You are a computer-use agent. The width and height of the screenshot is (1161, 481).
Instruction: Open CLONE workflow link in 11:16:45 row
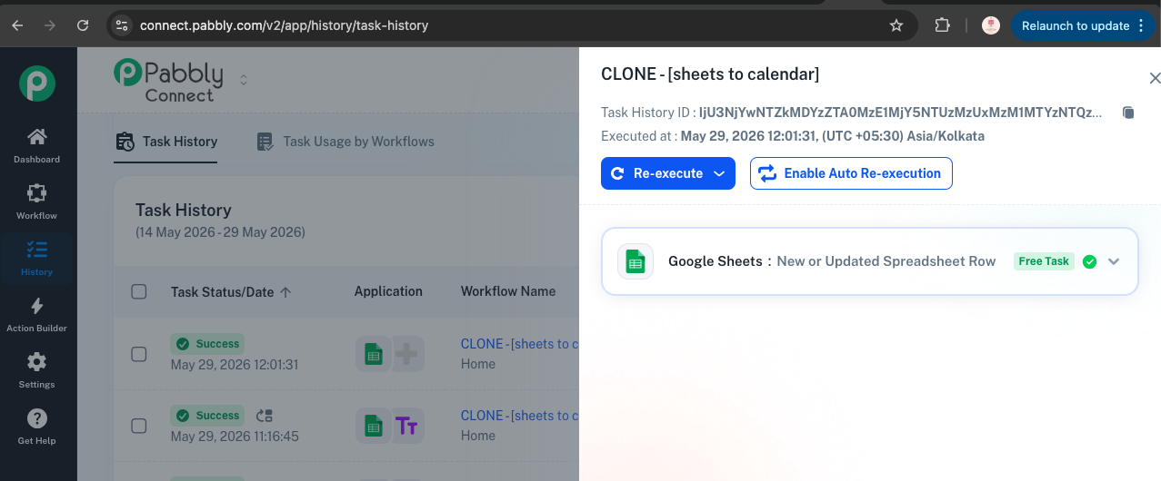519,416
